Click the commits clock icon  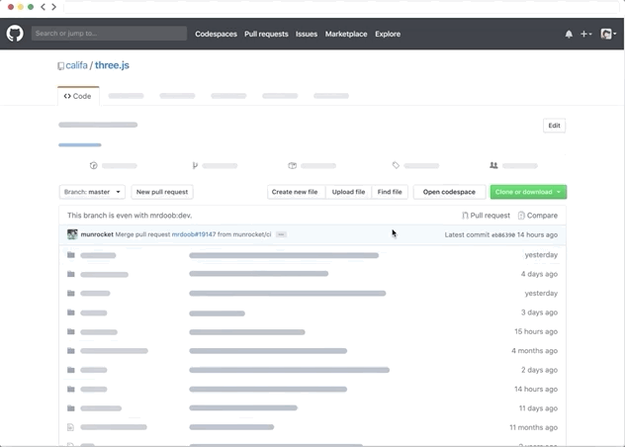tap(93, 165)
